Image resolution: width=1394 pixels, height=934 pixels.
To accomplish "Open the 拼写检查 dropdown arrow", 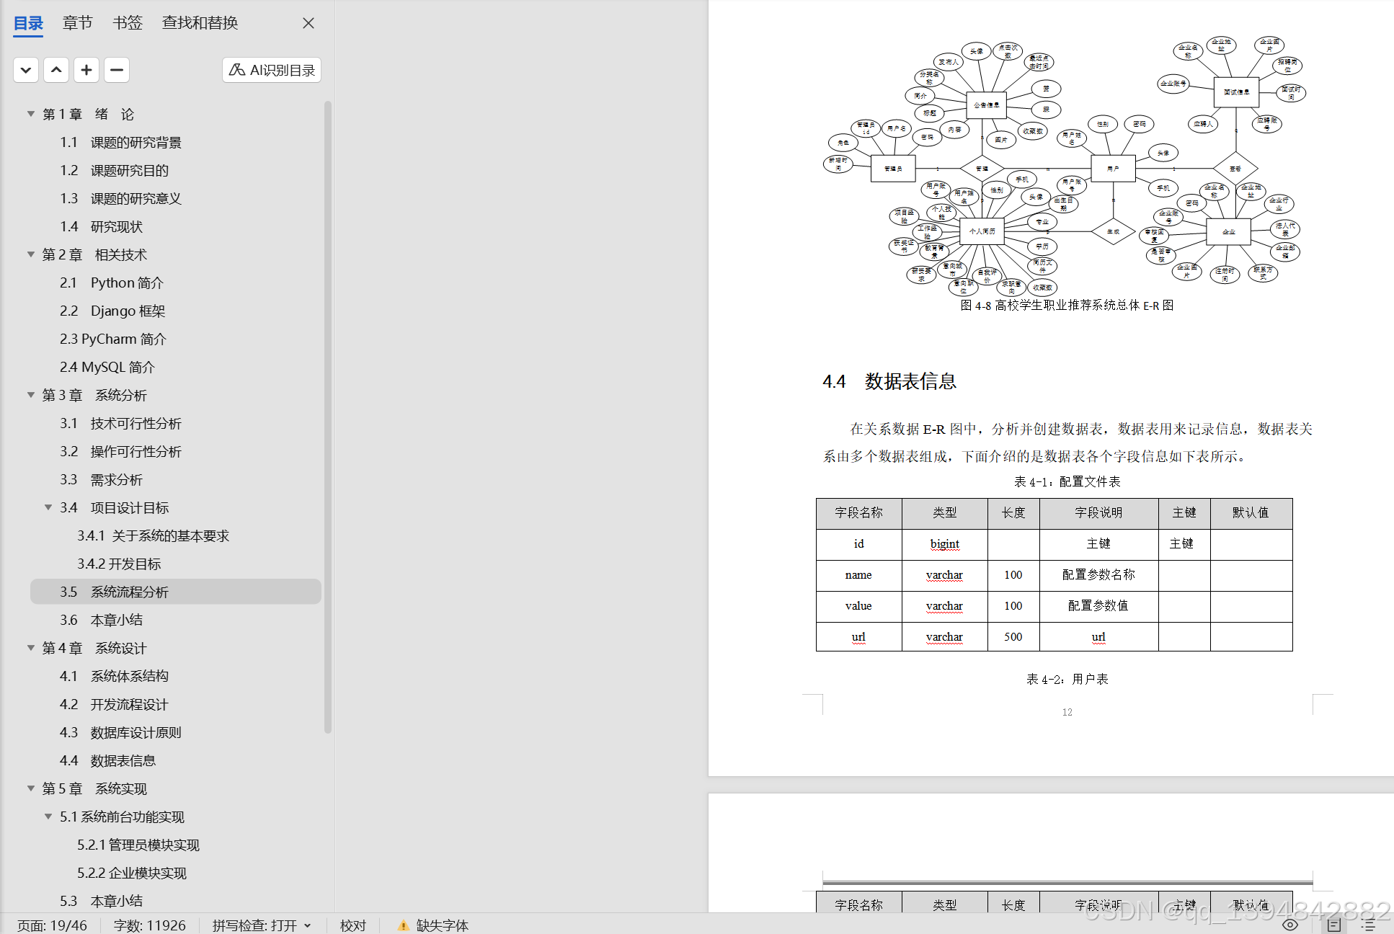I will click(x=308, y=925).
